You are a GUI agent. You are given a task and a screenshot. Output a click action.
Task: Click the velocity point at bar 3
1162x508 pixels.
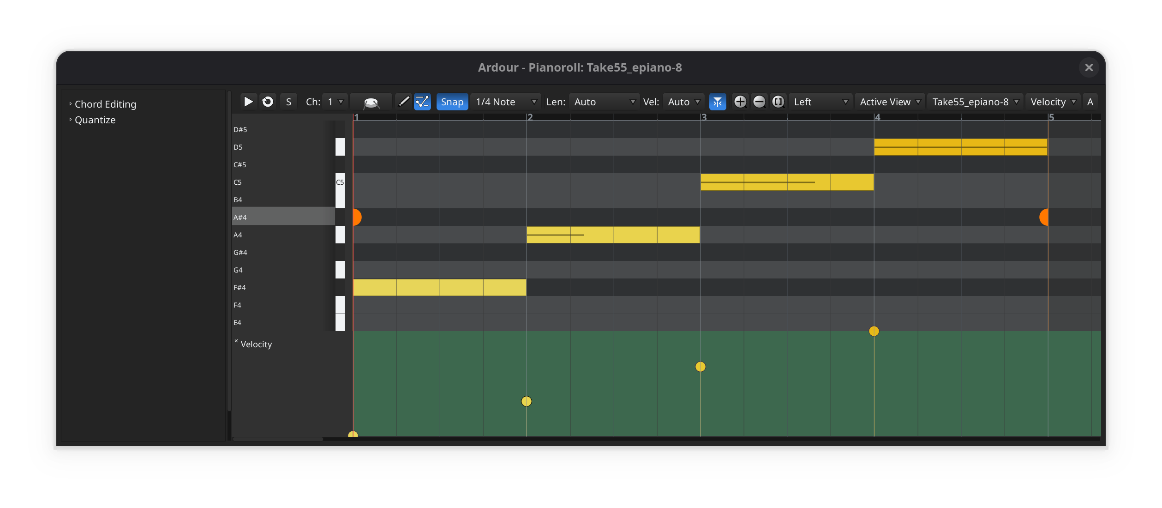700,367
